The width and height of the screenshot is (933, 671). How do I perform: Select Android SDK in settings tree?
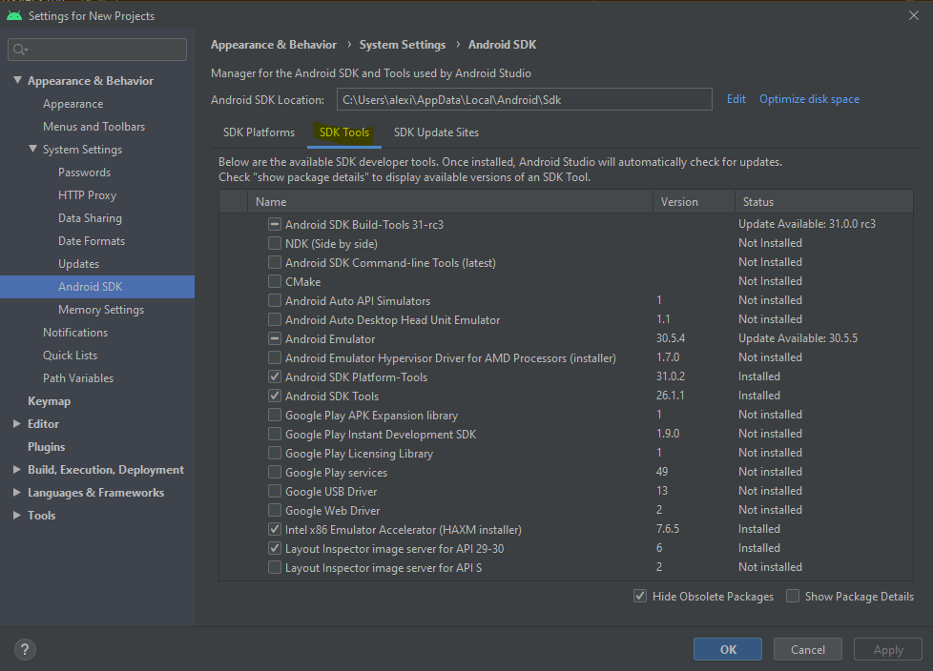tap(97, 287)
